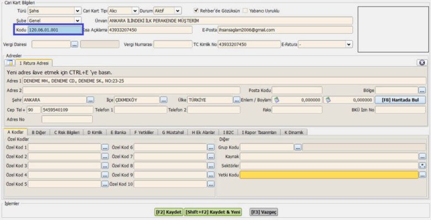Click the Telefon 1 input field
431x220 pixels.
click(x=140, y=110)
